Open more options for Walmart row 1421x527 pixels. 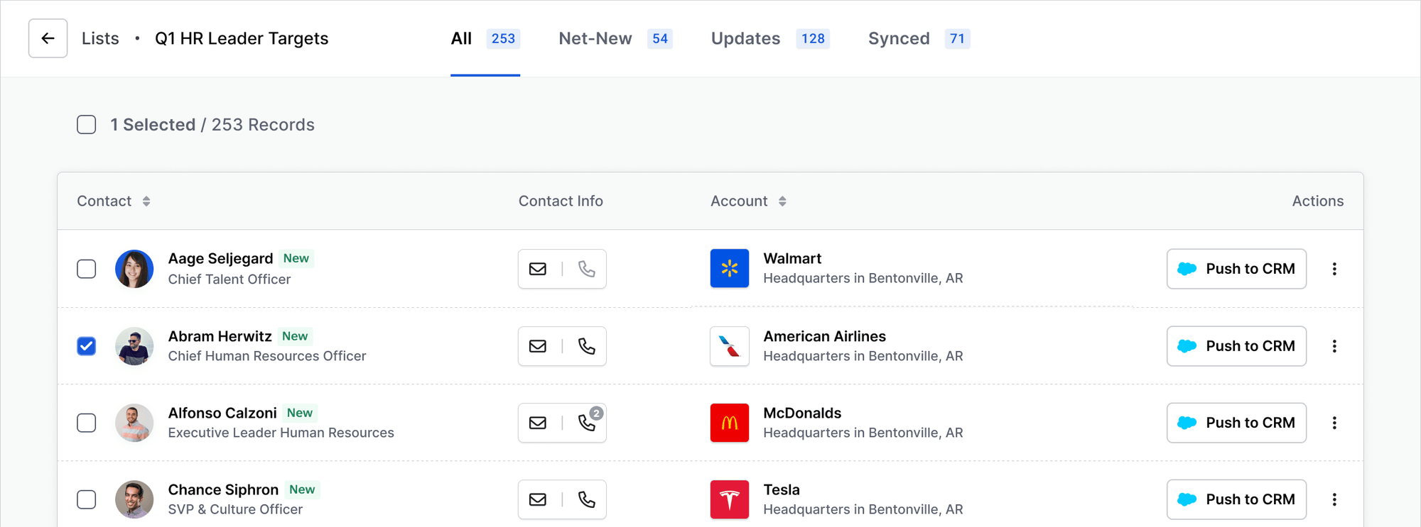pyautogui.click(x=1334, y=269)
